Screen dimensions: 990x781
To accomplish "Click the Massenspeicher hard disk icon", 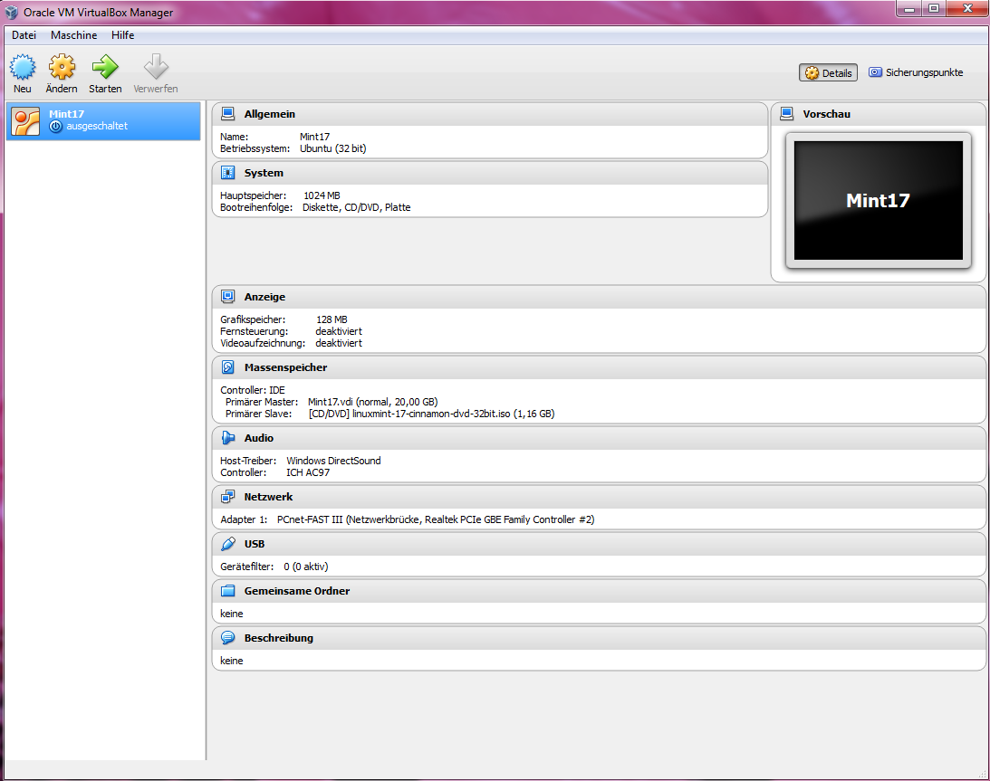I will [x=228, y=367].
